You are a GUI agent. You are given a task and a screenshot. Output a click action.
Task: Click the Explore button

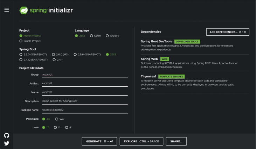pos(141,141)
